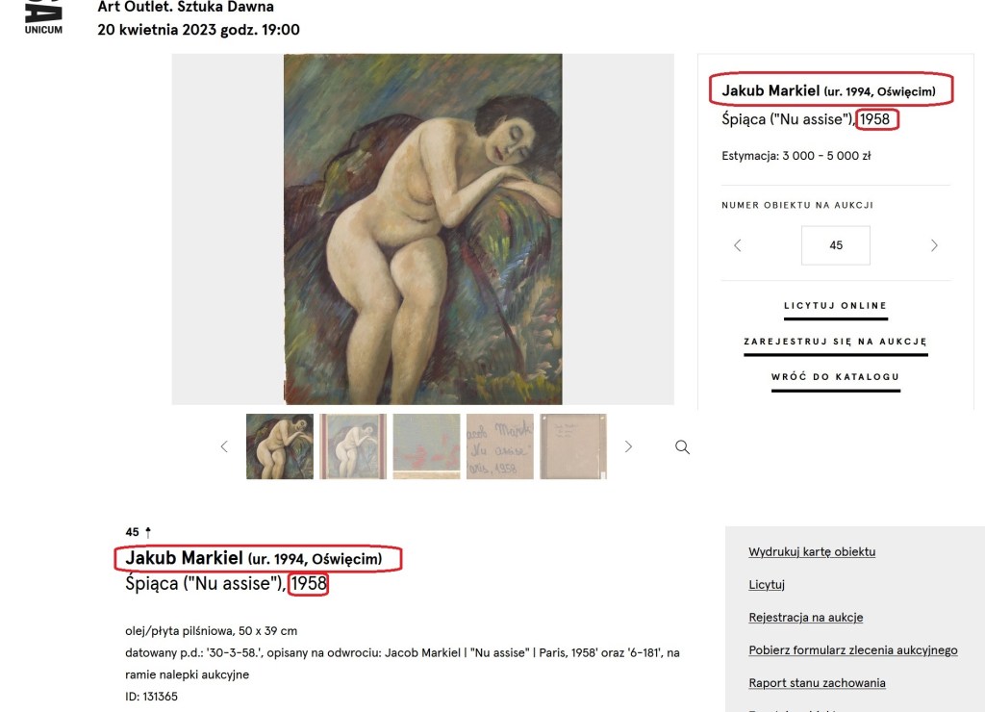Go to the previous auction lot arrow
This screenshot has width=985, height=712.
point(738,245)
